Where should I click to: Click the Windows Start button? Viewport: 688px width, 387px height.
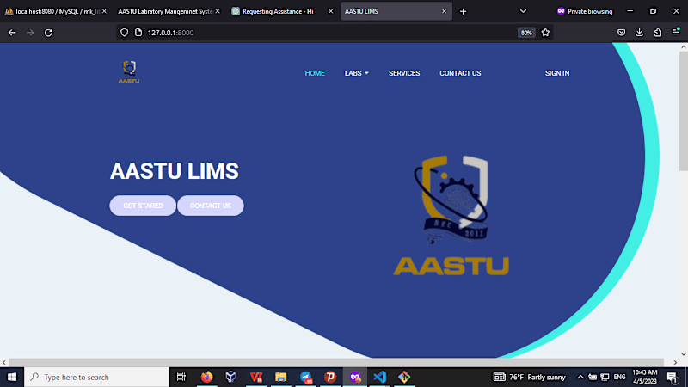click(x=12, y=377)
